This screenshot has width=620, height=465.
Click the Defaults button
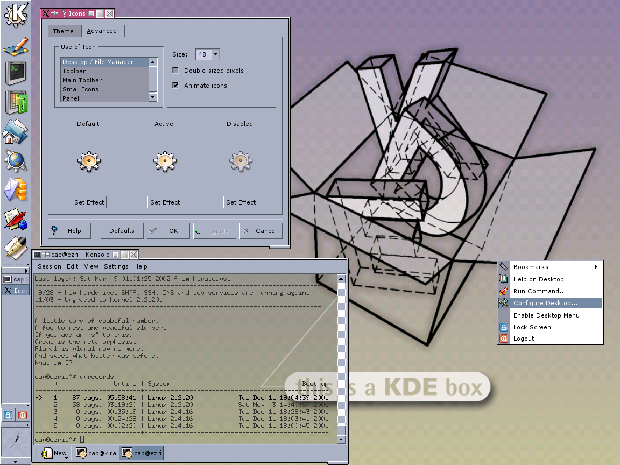[122, 231]
